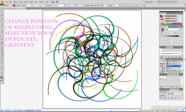Expand the Gradient Type dropdown
The width and height of the screenshot is (186, 112).
175,30
